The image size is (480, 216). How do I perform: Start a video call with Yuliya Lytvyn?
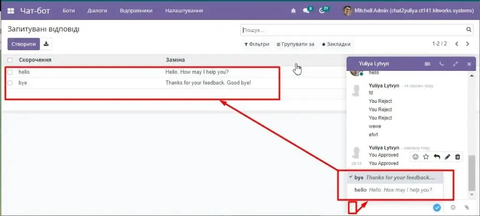click(427, 63)
